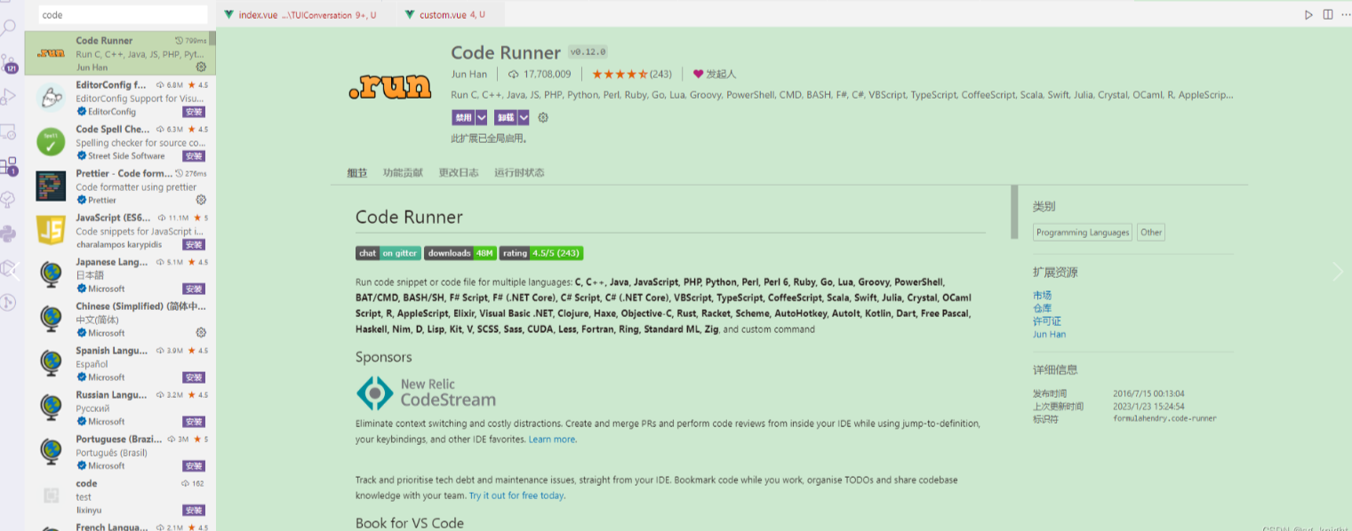Click the Run play icon at top right

pyautogui.click(x=1308, y=14)
